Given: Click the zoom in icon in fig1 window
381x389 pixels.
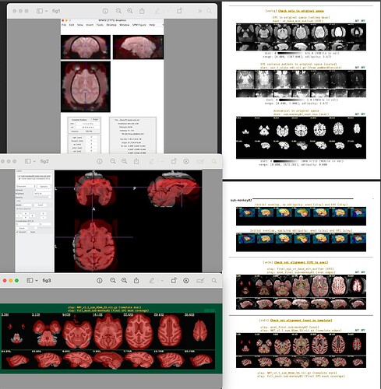Looking at the screenshot, I should point(130,11).
